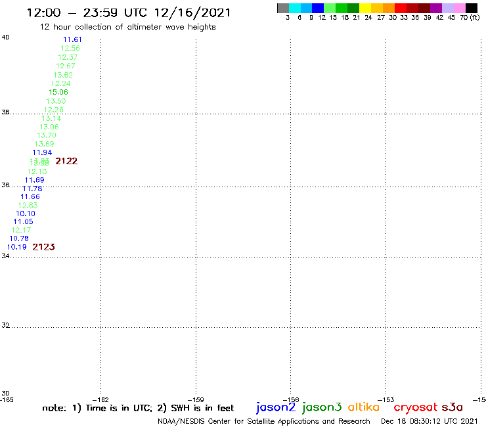Click the jason3 satellite label
Viewport: 486px width, 427px height.
(x=322, y=407)
